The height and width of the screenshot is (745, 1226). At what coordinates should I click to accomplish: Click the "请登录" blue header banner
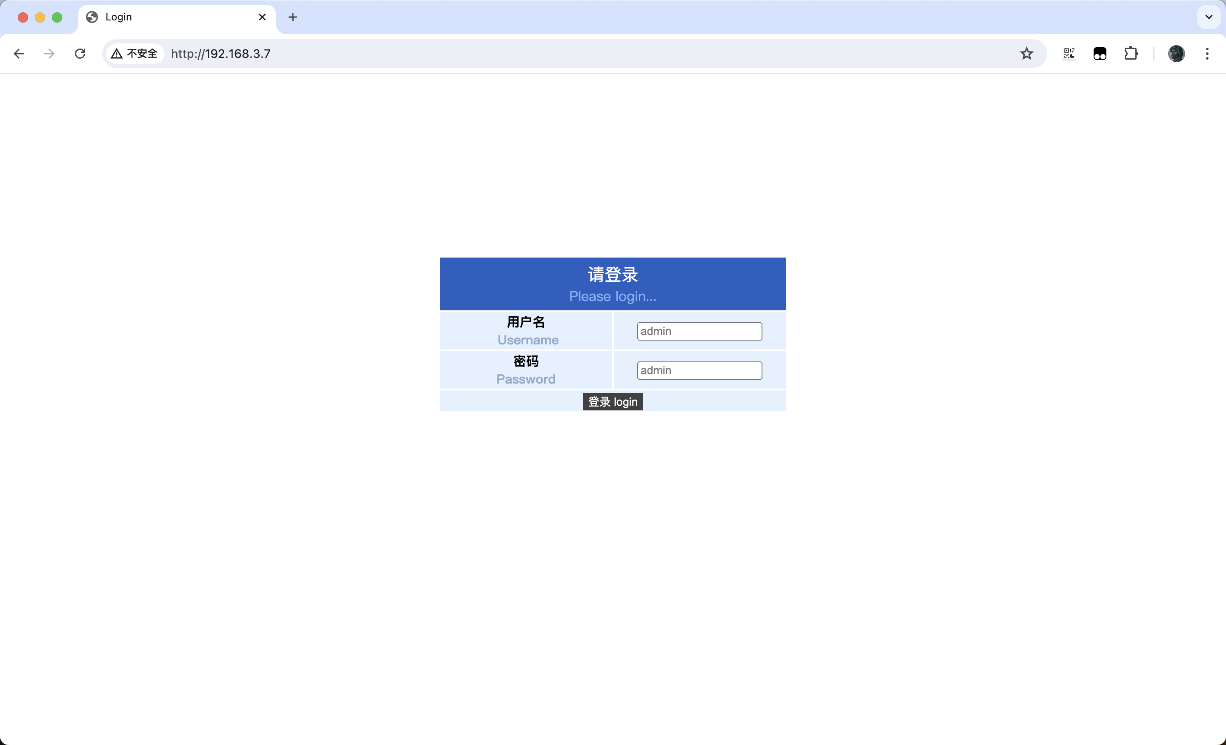[613, 274]
